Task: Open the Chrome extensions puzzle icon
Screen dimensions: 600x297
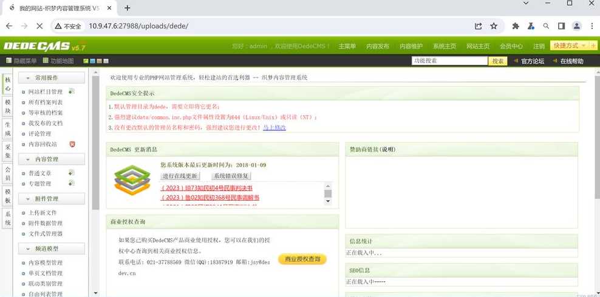Action: click(516, 26)
